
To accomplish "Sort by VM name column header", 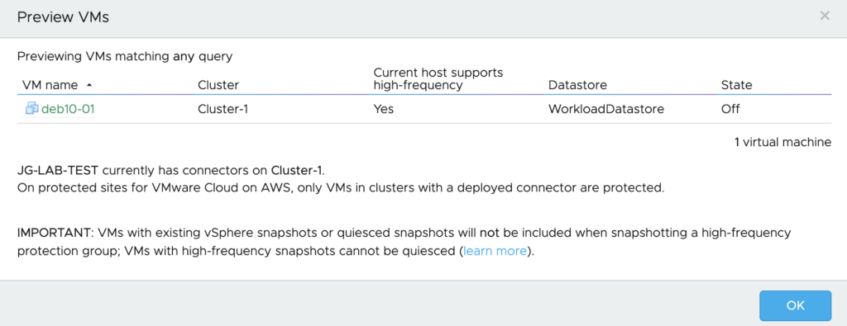I will coord(50,85).
